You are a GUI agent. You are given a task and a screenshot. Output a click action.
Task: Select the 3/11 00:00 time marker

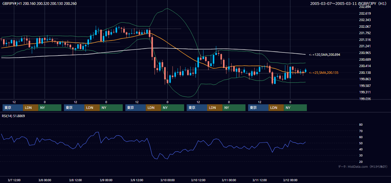click(x=229, y=180)
